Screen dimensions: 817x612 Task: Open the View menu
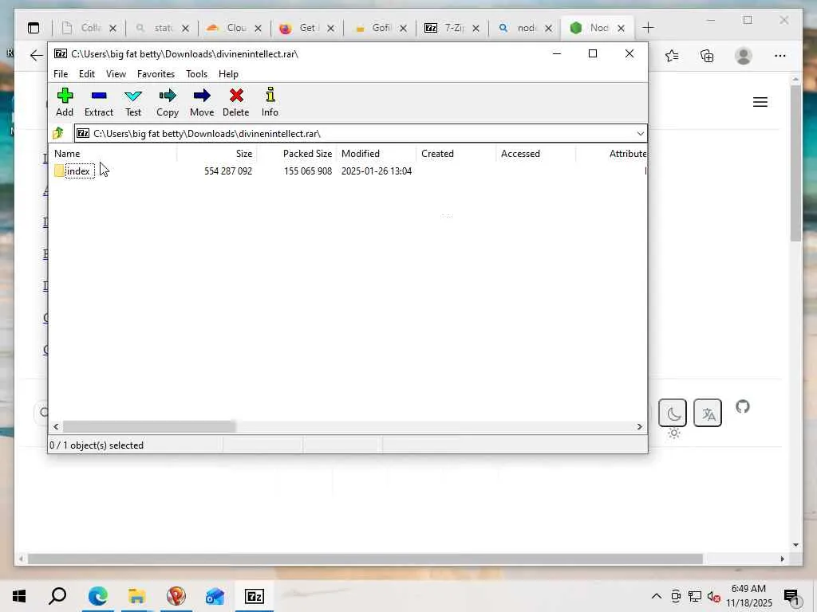pos(116,74)
